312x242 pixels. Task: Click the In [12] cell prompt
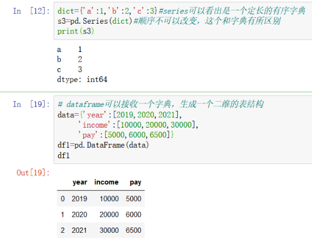(x=31, y=11)
